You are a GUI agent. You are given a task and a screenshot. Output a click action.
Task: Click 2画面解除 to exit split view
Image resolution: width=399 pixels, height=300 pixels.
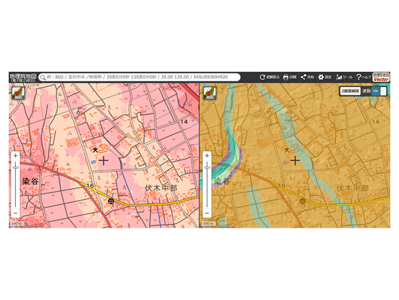pos(350,91)
